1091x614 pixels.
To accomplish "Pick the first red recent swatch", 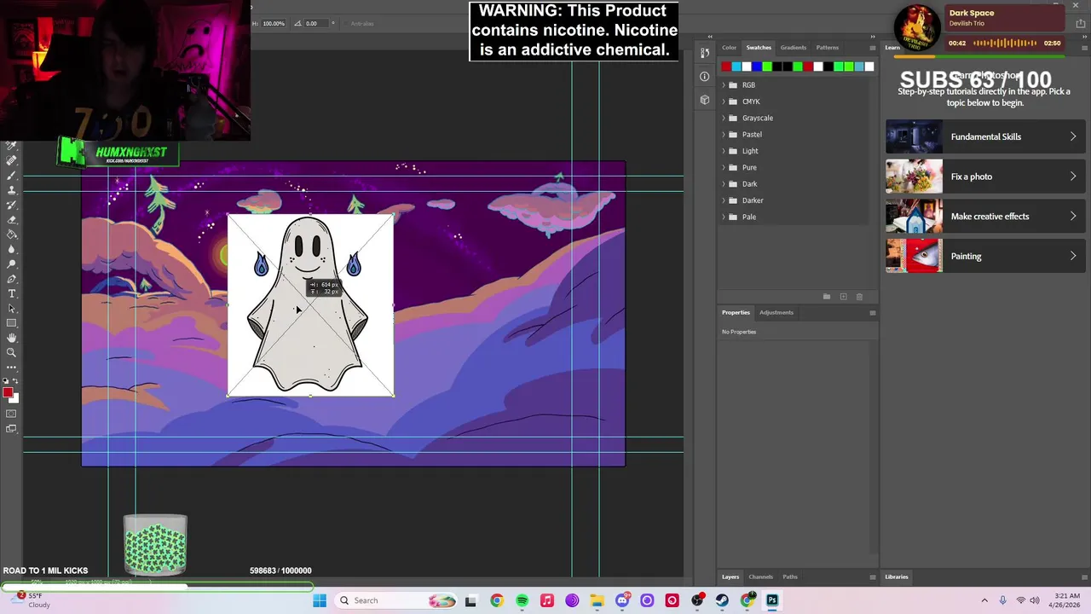I will [x=726, y=67].
